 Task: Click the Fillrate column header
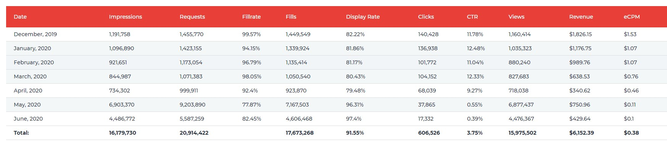251,17
